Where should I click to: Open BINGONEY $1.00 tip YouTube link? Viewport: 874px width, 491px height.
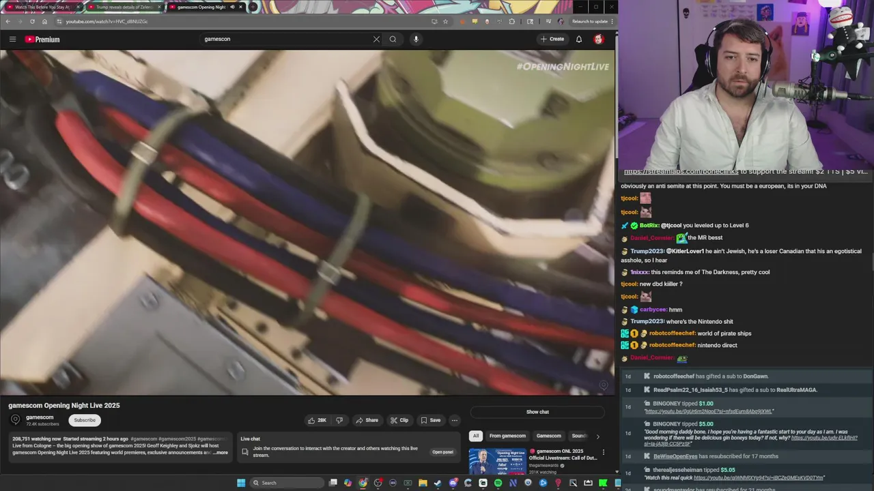[709, 412]
